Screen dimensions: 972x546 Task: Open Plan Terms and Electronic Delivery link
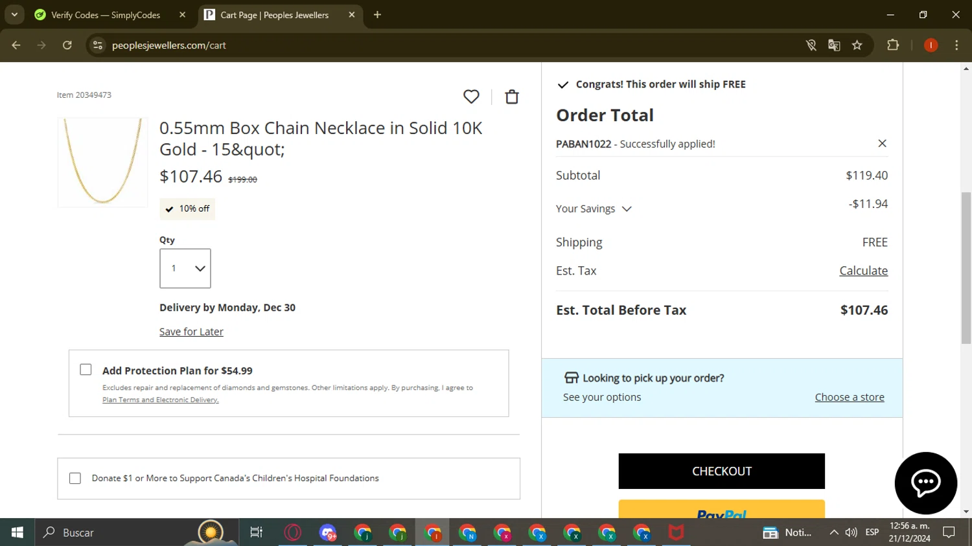(161, 400)
